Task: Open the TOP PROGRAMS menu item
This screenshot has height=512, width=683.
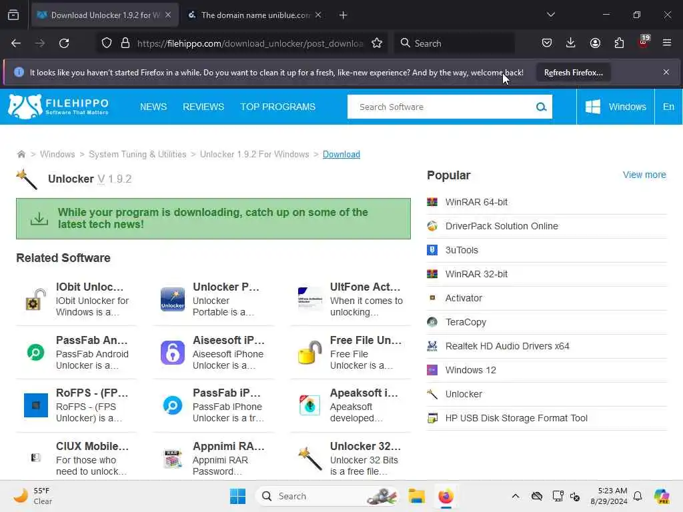Action: click(x=278, y=107)
